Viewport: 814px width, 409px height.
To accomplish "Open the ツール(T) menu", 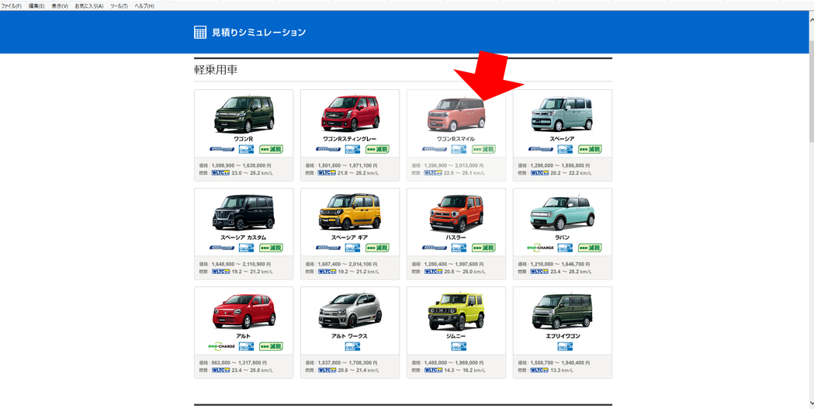I will [119, 5].
